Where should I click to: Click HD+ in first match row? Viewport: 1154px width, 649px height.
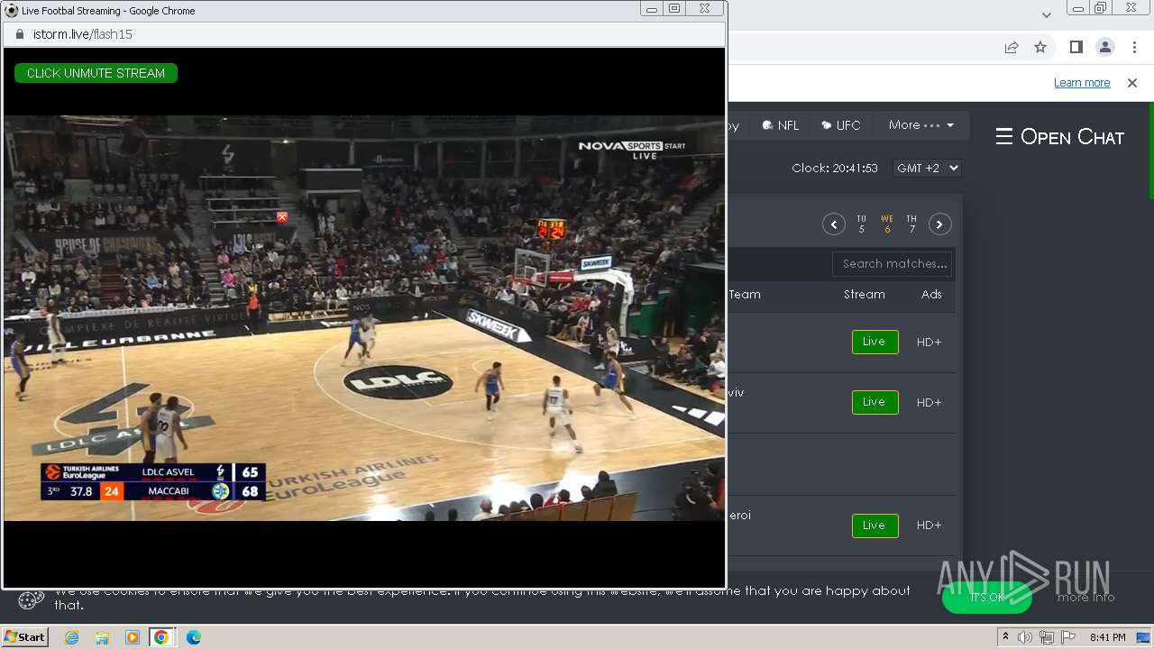[929, 343]
